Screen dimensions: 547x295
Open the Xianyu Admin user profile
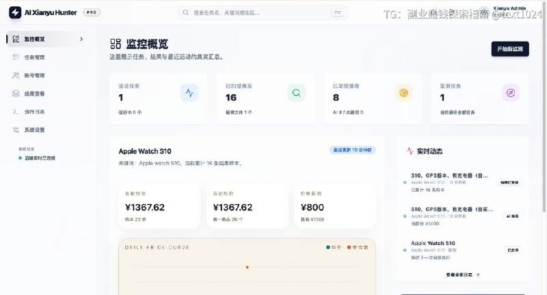[x=504, y=12]
